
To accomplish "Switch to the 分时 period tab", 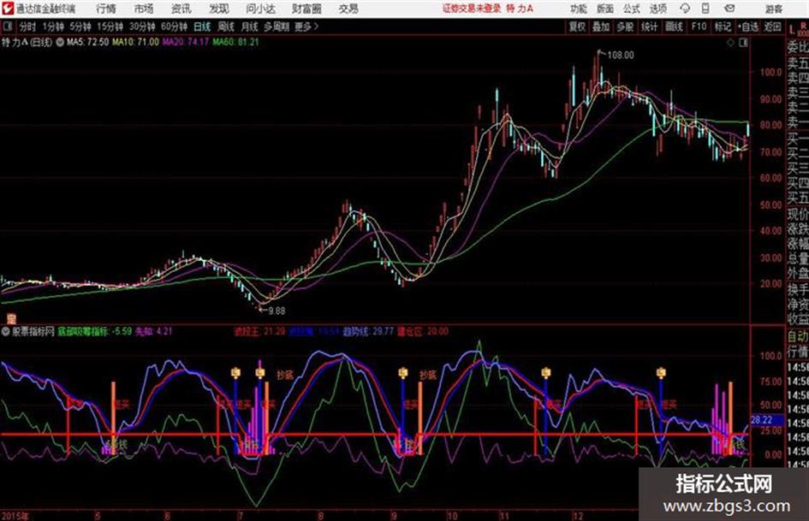I will [x=27, y=27].
